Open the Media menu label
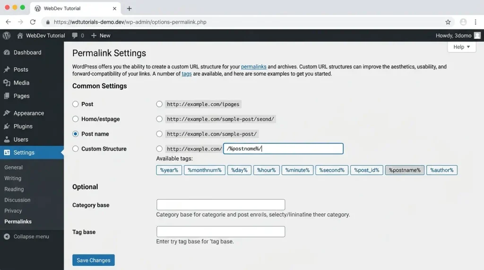This screenshot has height=270, width=484. (x=21, y=83)
